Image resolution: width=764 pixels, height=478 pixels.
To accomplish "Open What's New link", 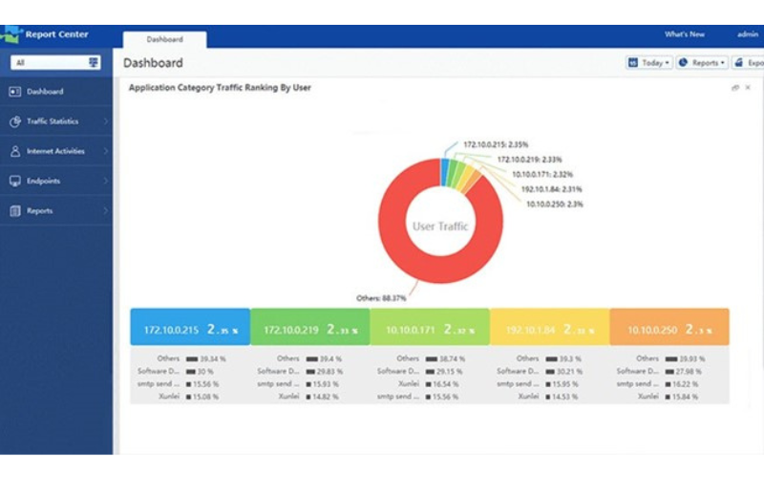I will pos(685,34).
